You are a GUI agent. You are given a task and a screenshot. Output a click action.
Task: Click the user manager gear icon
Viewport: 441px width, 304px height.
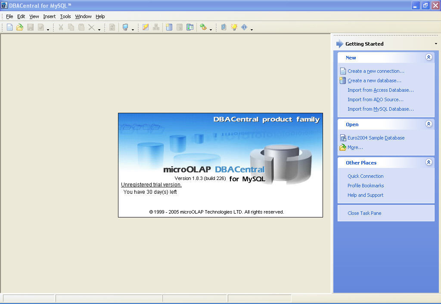click(x=203, y=27)
